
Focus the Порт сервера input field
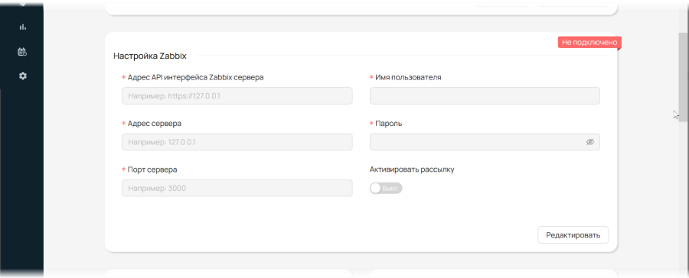(x=237, y=188)
